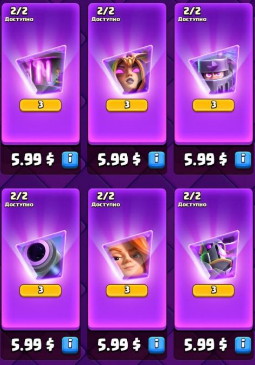Open info for the purple-eyed woman offer

tap(156, 160)
